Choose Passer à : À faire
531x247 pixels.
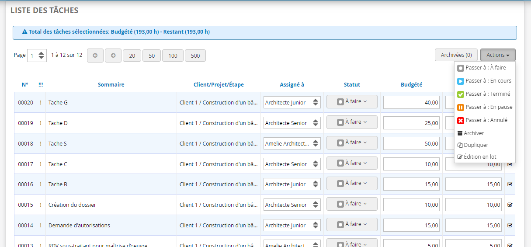pyautogui.click(x=485, y=68)
